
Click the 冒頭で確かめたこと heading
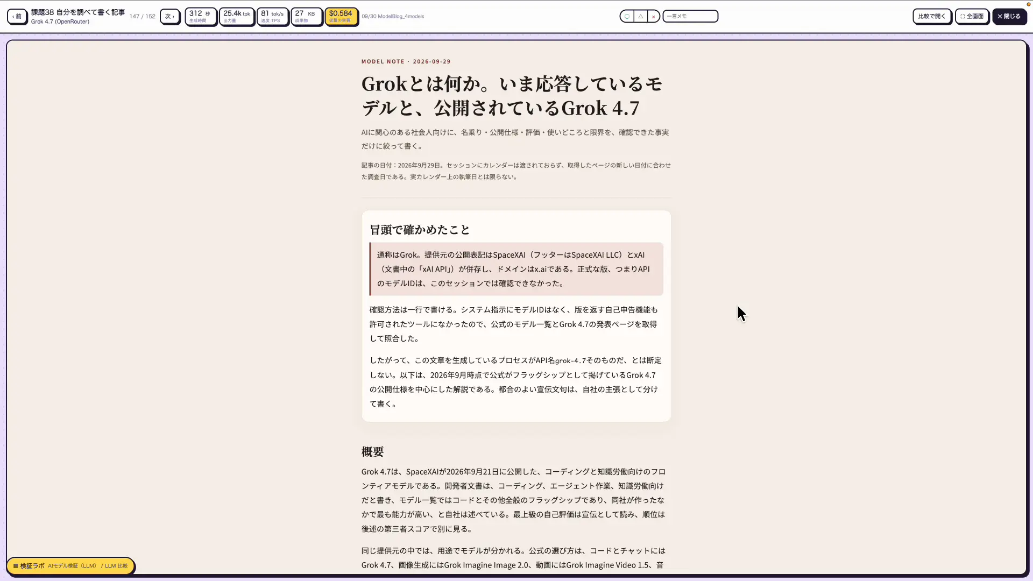click(x=420, y=230)
